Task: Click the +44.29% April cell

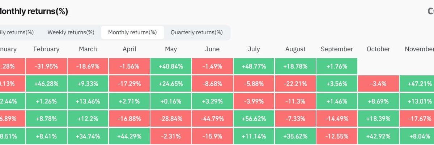Action: pyautogui.click(x=129, y=136)
